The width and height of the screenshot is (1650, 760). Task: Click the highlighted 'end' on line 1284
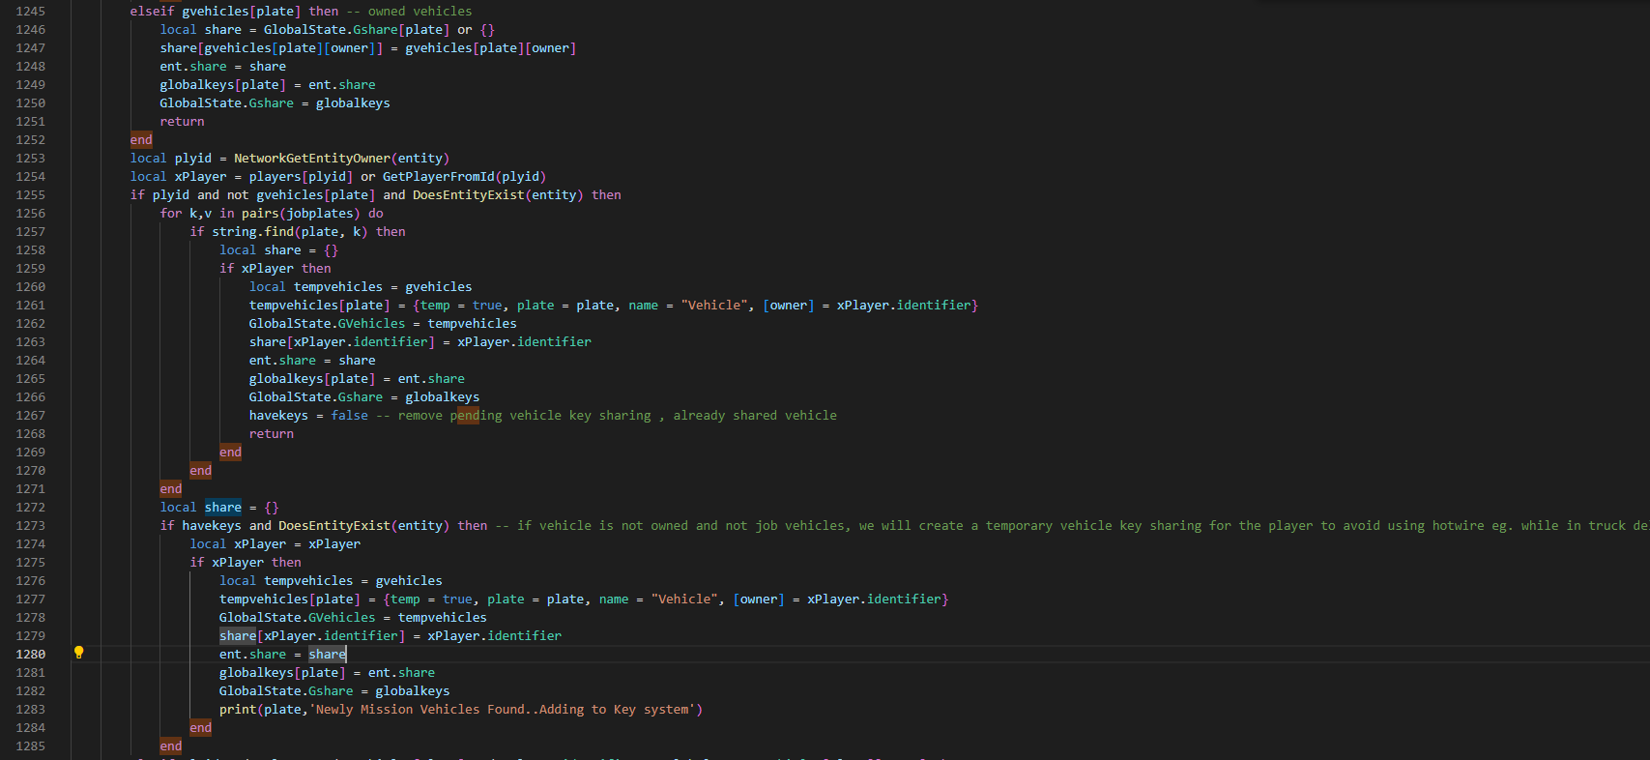[x=201, y=728]
